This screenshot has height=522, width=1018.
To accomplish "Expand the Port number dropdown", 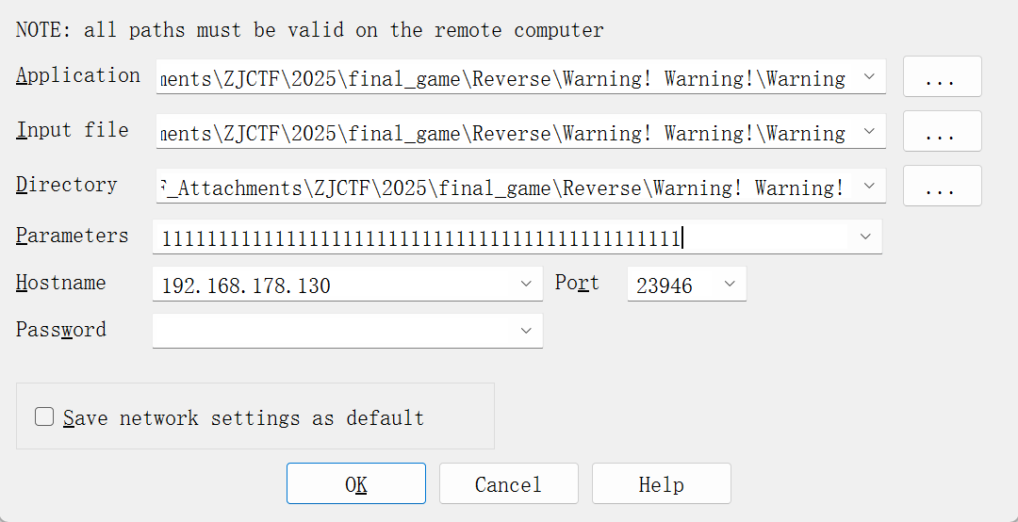I will click(730, 284).
